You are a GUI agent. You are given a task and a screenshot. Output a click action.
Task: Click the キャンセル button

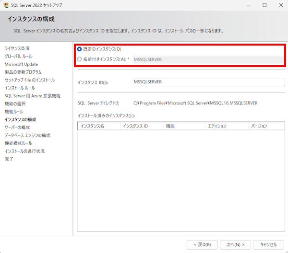[x=268, y=245]
